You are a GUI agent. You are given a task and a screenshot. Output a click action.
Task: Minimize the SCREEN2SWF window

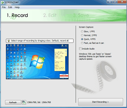(x=110, y=2)
